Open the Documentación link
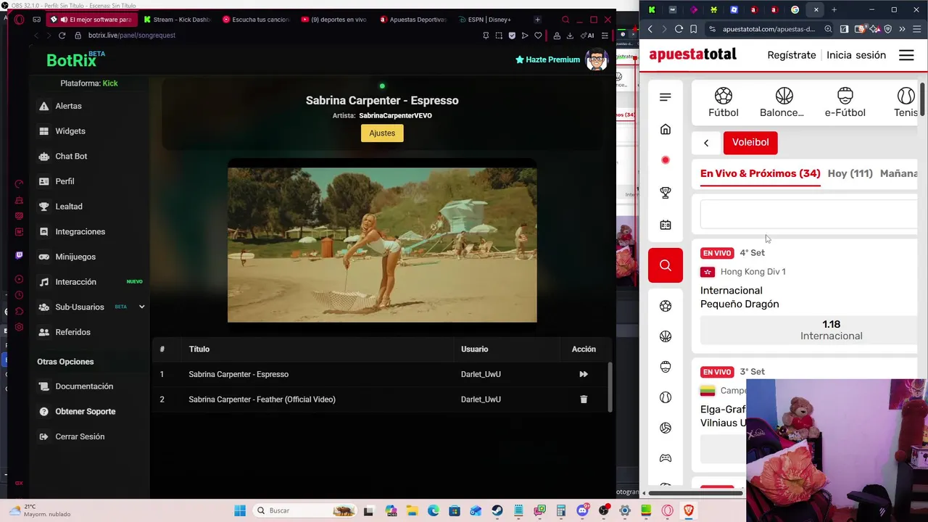Screen dimensions: 928x522 pos(84,386)
